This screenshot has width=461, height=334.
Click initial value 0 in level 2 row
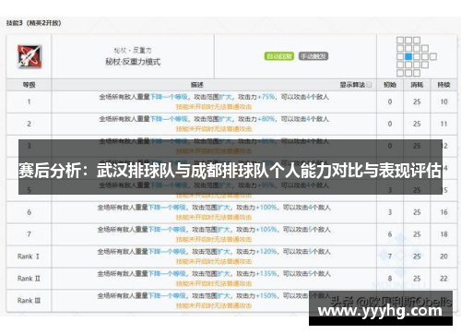click(390, 124)
